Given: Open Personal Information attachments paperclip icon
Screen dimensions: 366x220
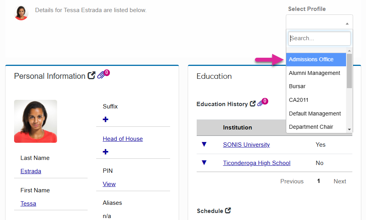Looking at the screenshot, I should (101, 75).
